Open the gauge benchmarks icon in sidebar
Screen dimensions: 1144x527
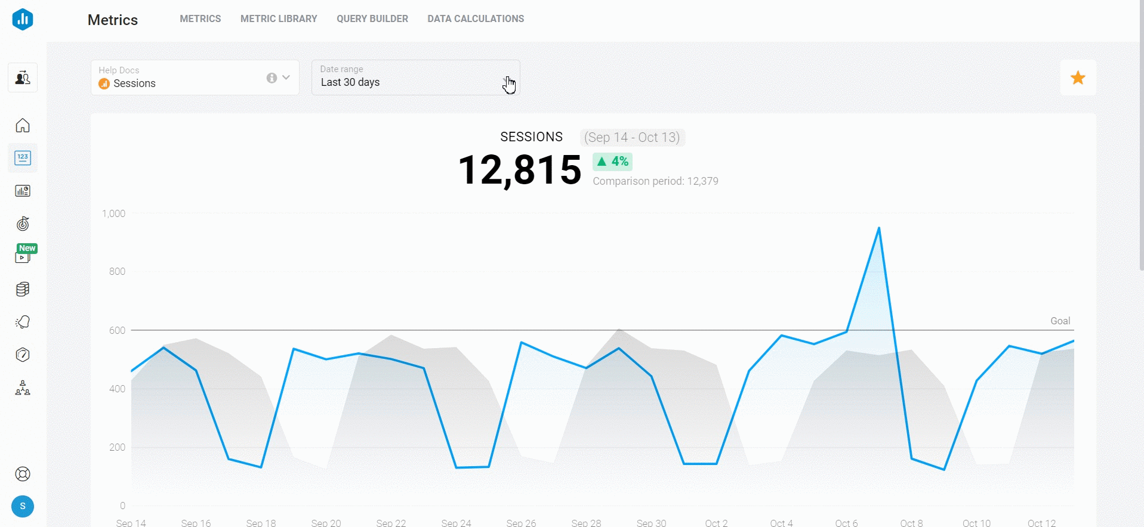pyautogui.click(x=23, y=355)
